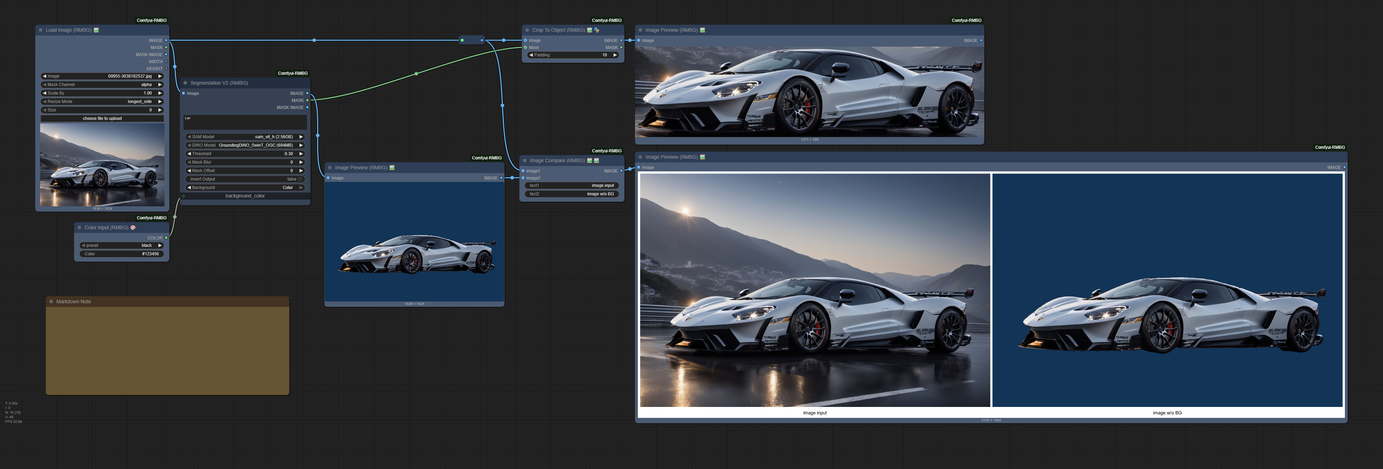Viewport: 1383px width, 469px height.
Task: Open the Resize Mode selector
Action: (x=102, y=102)
